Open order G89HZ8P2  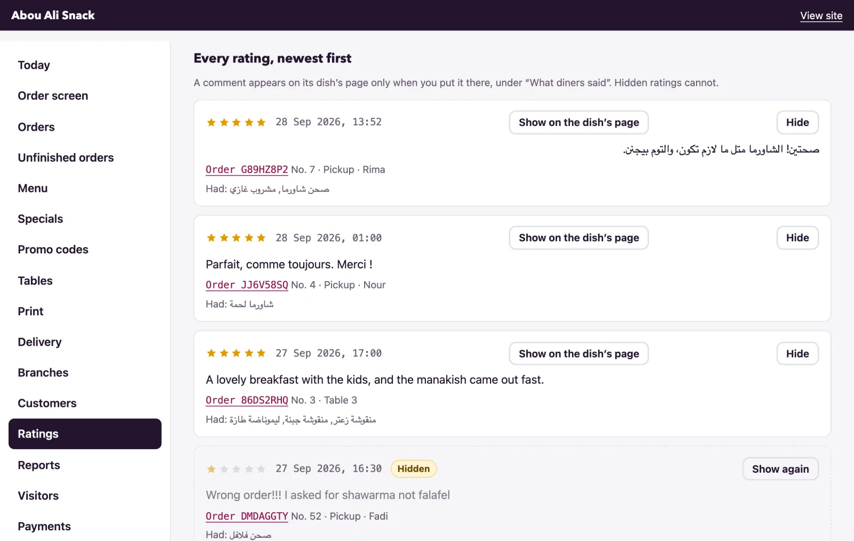tap(247, 170)
